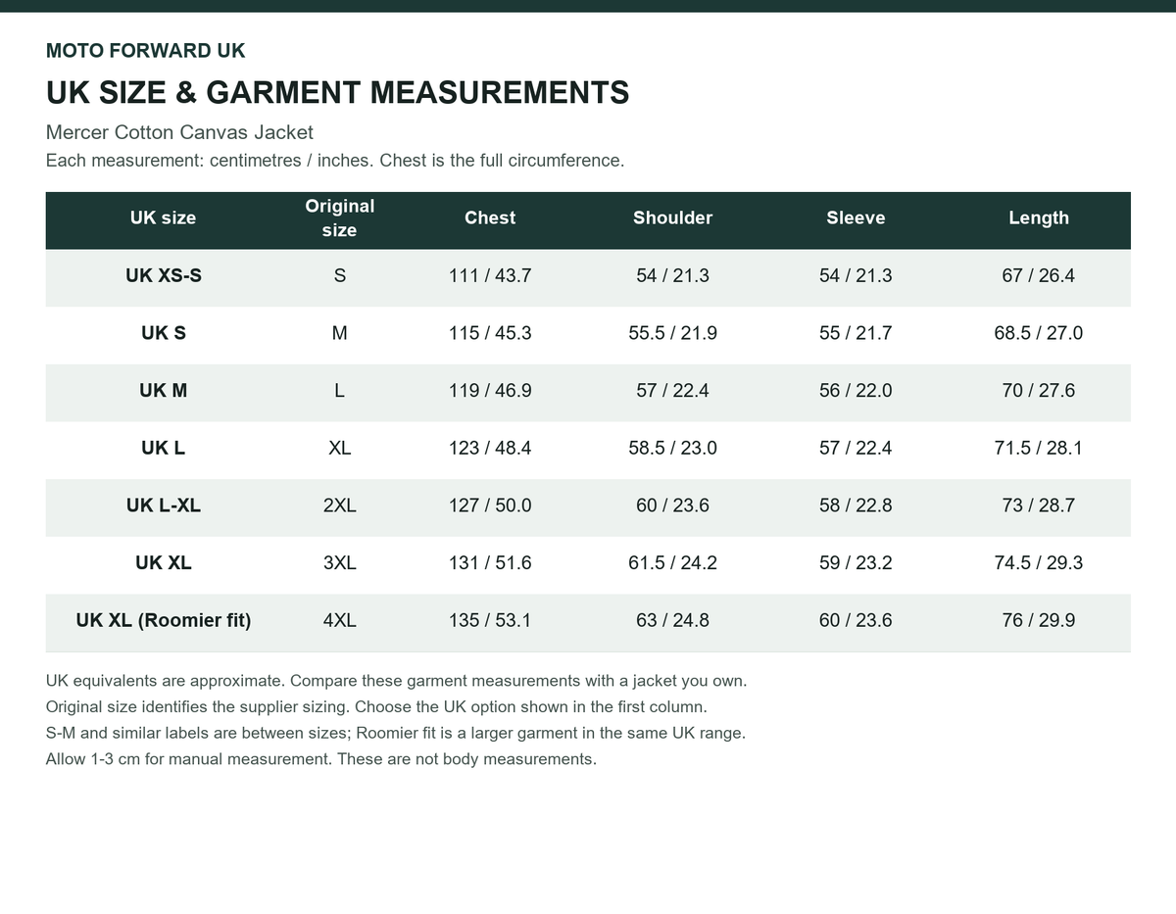Click the 'UK equivalents are approximate' note
The image size is (1176, 914).
click(396, 681)
